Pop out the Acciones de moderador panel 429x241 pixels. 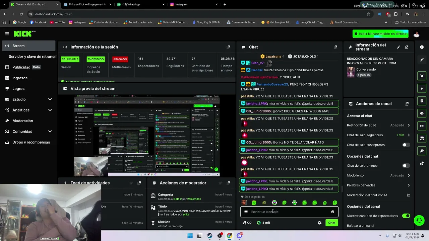click(228, 183)
